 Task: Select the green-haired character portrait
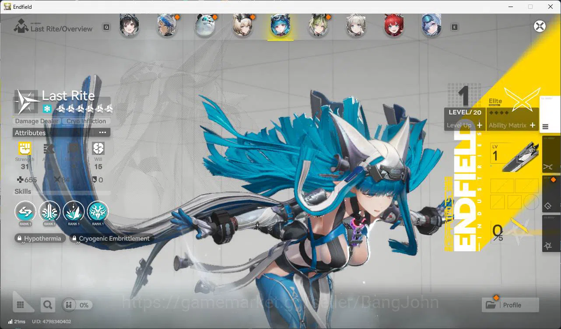pyautogui.click(x=318, y=25)
